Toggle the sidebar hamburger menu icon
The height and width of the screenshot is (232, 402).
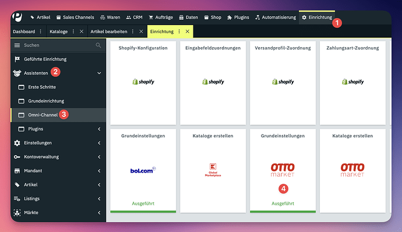coord(17,45)
